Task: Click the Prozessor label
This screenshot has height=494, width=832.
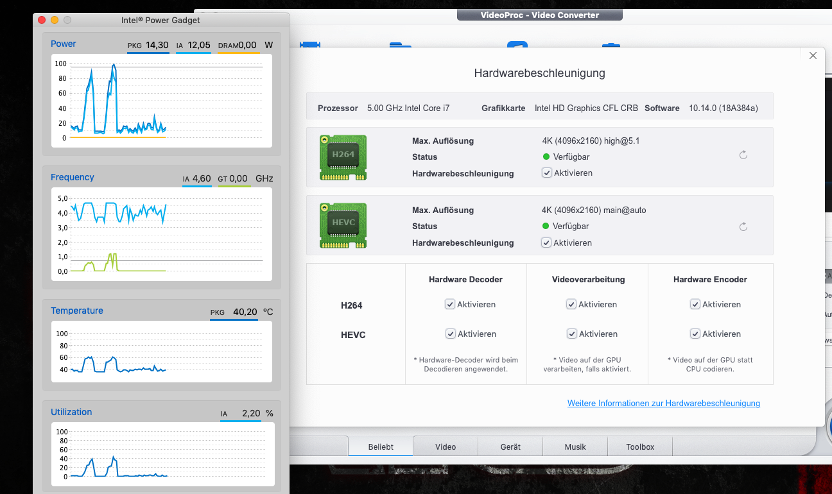Action: pos(338,108)
